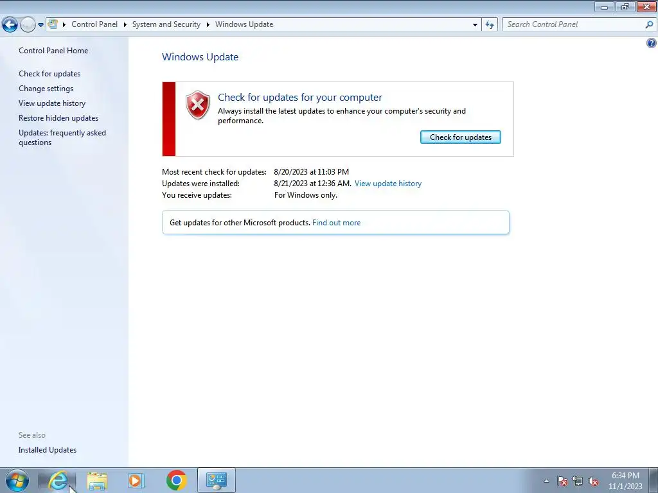Open View update history in sidebar
The width and height of the screenshot is (658, 493).
[52, 103]
